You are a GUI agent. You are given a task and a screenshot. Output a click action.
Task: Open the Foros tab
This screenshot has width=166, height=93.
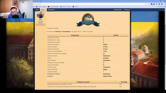(x=43, y=10)
